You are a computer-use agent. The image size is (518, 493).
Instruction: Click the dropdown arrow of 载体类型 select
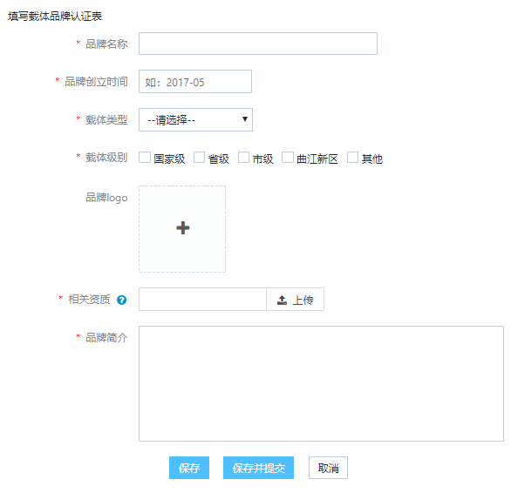tap(245, 119)
